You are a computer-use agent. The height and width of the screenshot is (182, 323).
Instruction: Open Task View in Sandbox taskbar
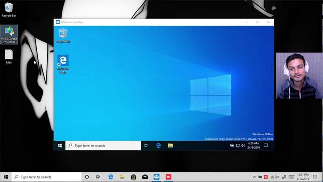click(146, 146)
